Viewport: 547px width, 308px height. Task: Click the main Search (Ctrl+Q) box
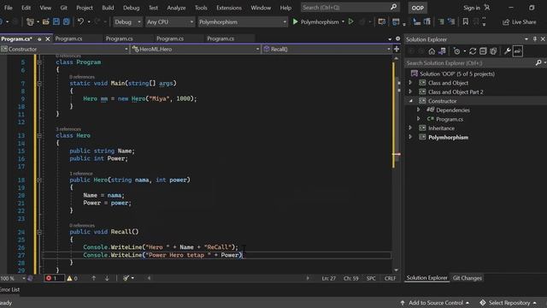[x=350, y=8]
